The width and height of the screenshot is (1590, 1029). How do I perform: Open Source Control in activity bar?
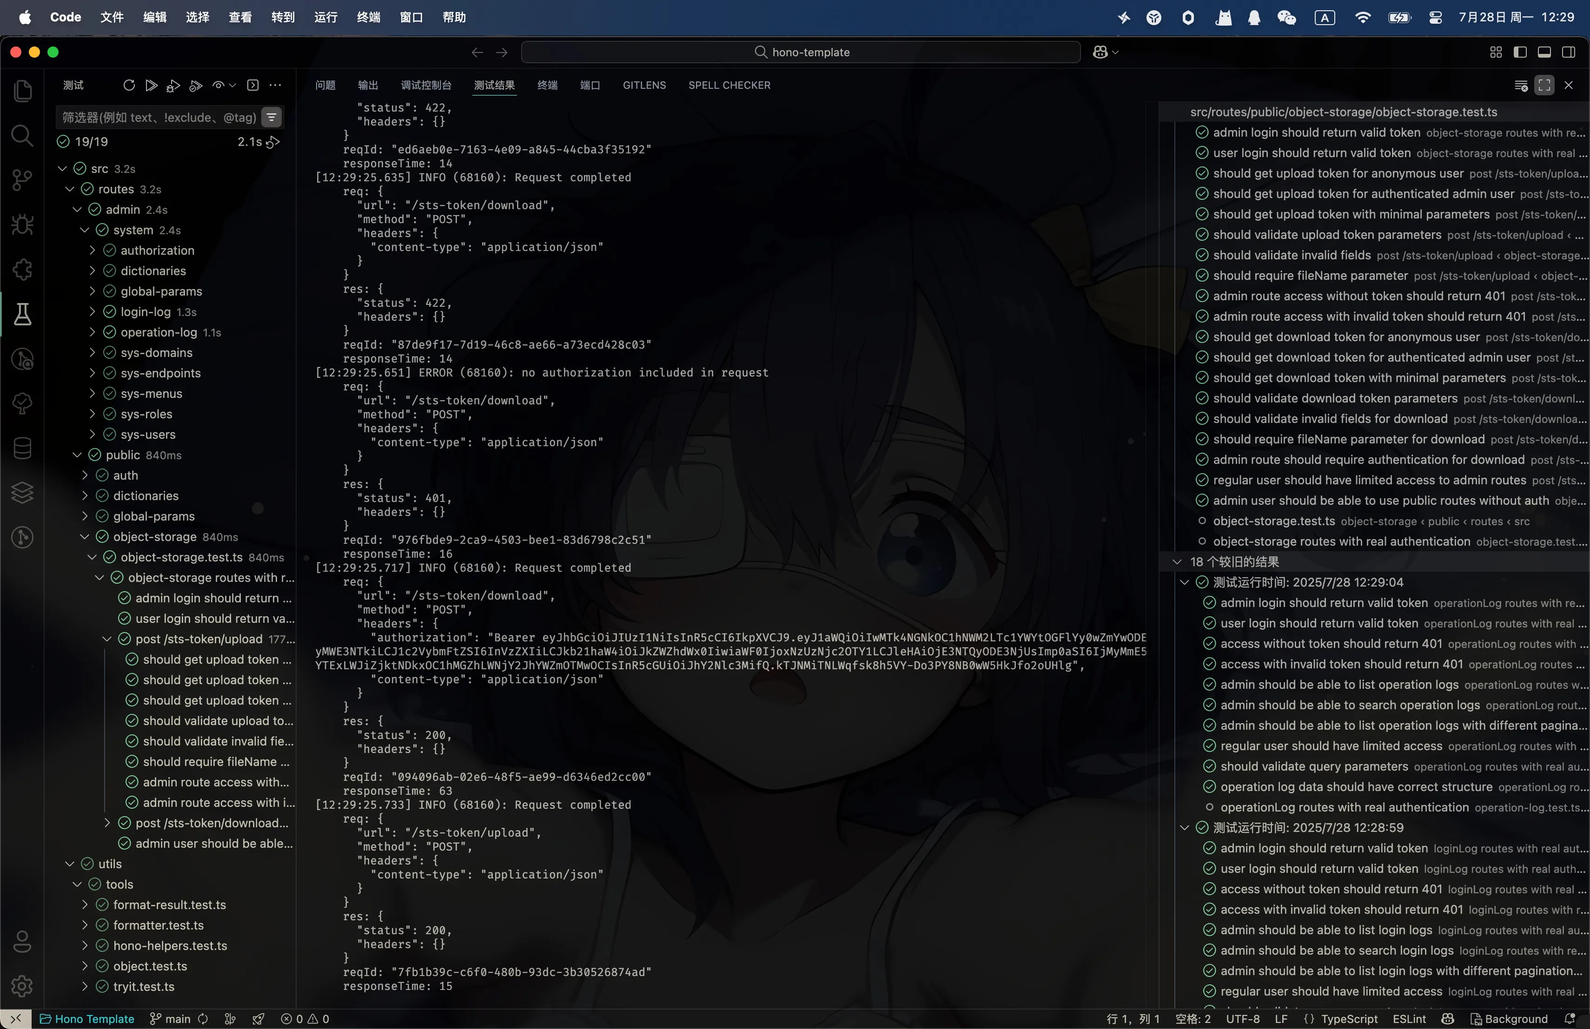[x=22, y=179]
